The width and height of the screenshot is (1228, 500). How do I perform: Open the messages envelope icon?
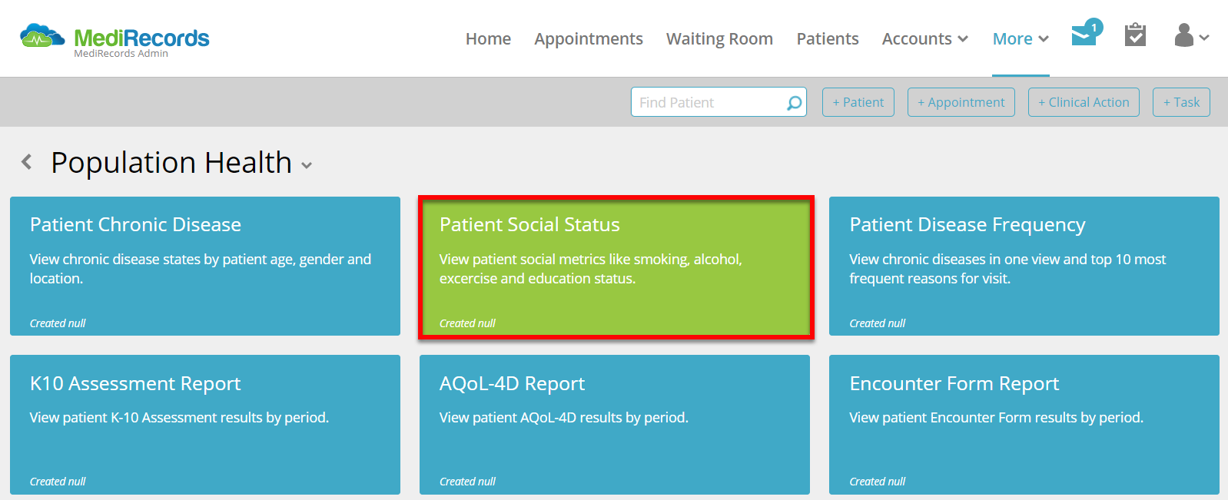(x=1085, y=35)
